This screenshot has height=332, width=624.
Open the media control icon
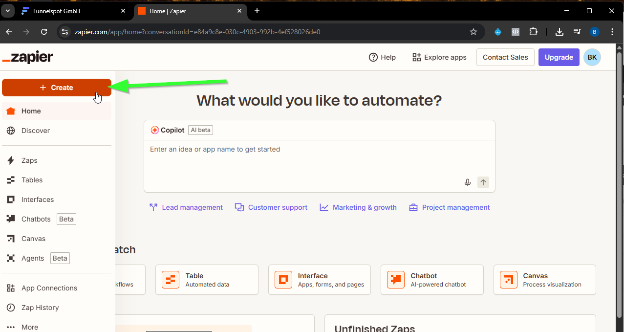click(577, 32)
